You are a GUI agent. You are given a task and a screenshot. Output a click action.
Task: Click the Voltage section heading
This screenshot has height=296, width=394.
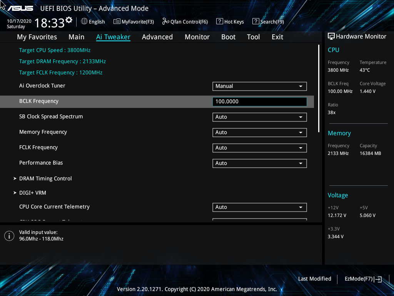point(338,195)
